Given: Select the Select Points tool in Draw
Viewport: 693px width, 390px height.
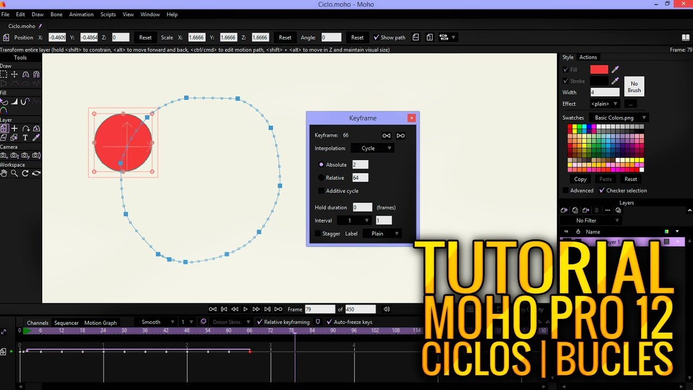Looking at the screenshot, I should pyautogui.click(x=4, y=74).
